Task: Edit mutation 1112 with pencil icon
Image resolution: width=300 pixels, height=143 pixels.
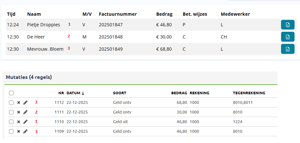Action: (x=25, y=103)
